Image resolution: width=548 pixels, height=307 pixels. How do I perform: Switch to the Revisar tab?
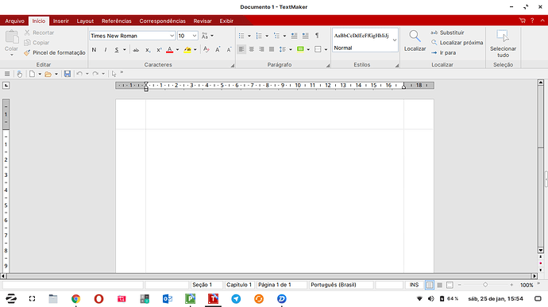tap(203, 21)
